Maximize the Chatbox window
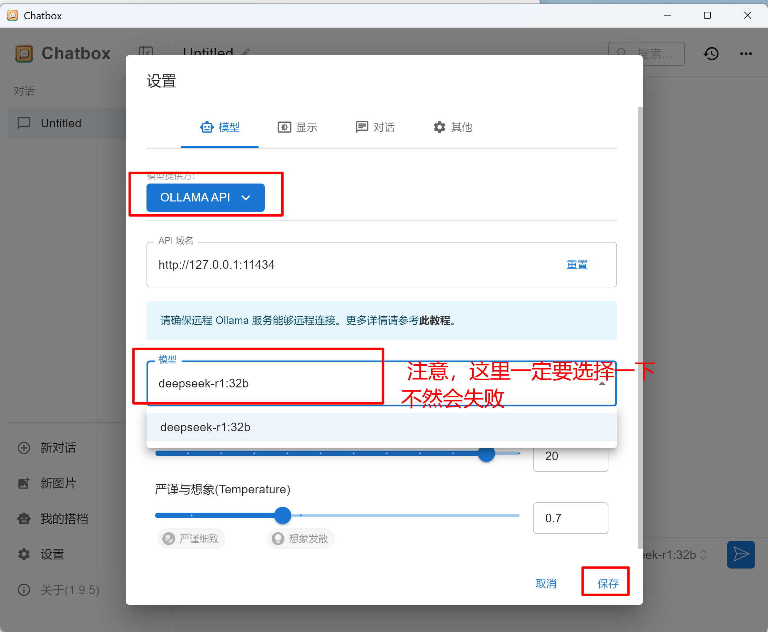Image resolution: width=768 pixels, height=632 pixels. point(707,15)
